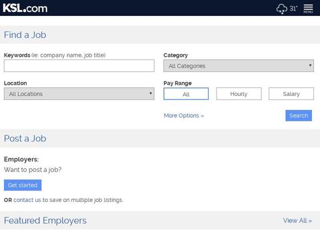Click the Category label
320x240 pixels.
click(x=175, y=55)
